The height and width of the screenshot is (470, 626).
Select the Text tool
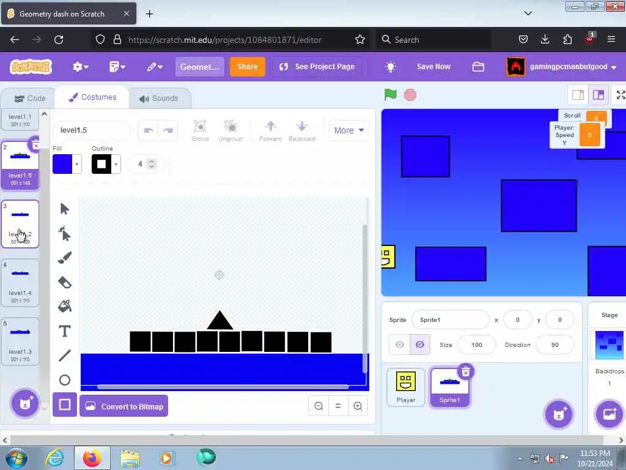[x=64, y=331]
